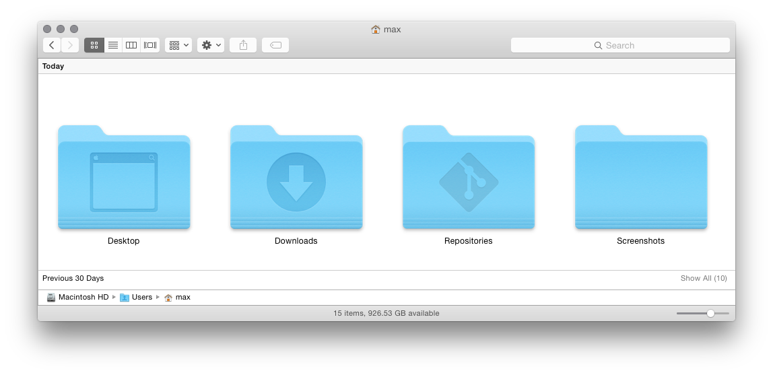The image size is (773, 375).
Task: Select the Repositories folder icon
Action: [x=469, y=177]
